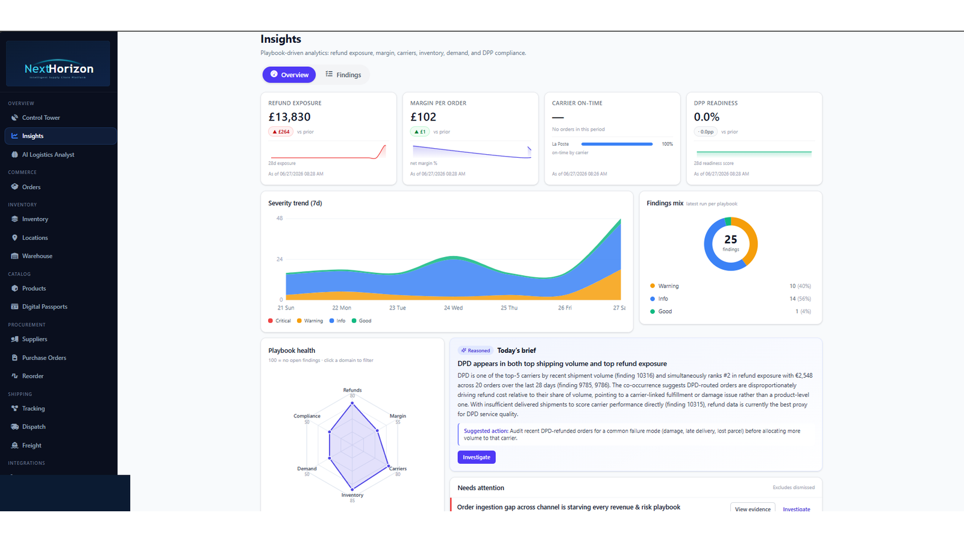
Task: Switch to the Findings tab
Action: [343, 75]
